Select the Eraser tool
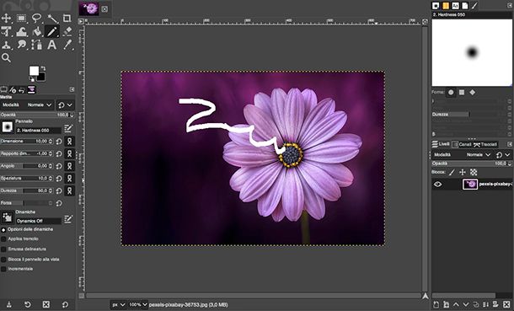The height and width of the screenshot is (311, 514). click(67, 31)
